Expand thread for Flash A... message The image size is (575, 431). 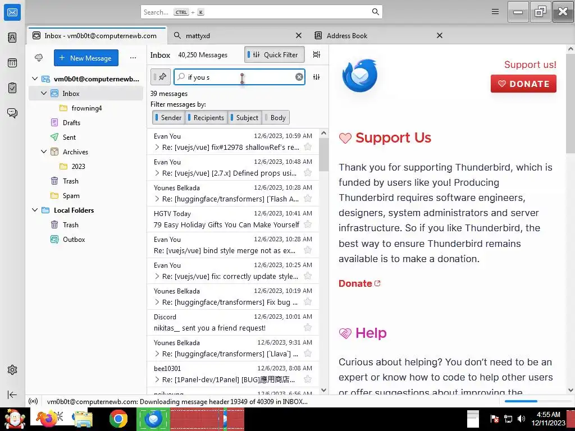point(157,199)
